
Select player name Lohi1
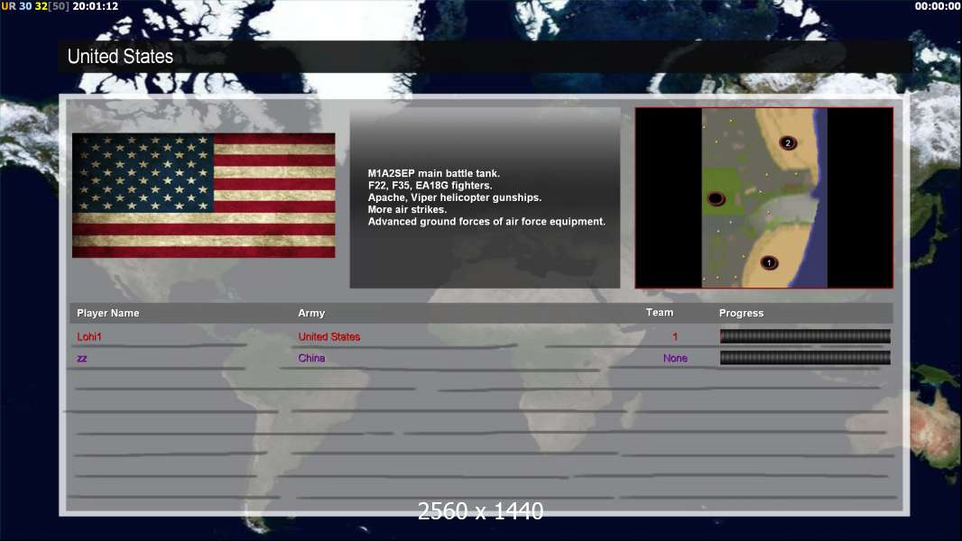click(89, 336)
